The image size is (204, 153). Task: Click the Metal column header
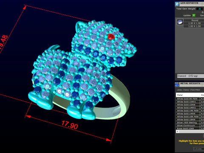coord(188,95)
